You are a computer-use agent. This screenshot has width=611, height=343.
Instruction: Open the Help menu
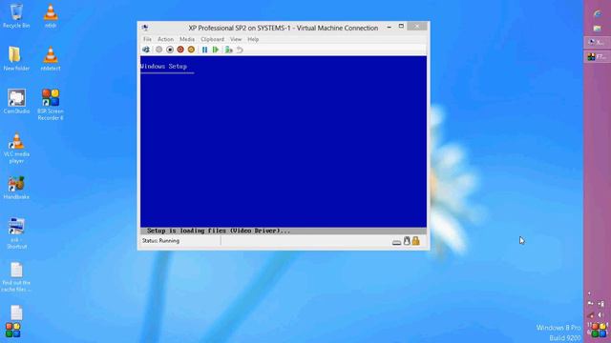click(x=253, y=39)
